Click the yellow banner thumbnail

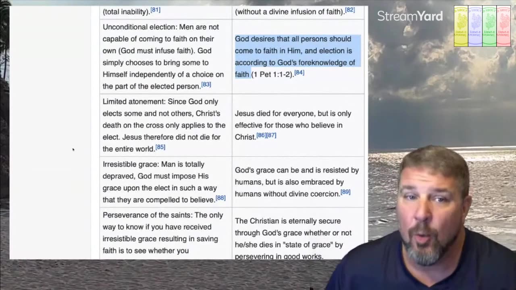(x=461, y=26)
